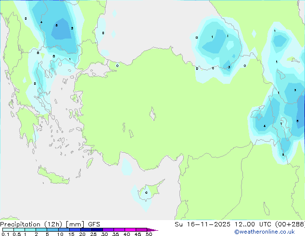The width and height of the screenshot is (305, 236).
Task: Click the over-50 mm arrow at legend end
Action: pos(152,230)
